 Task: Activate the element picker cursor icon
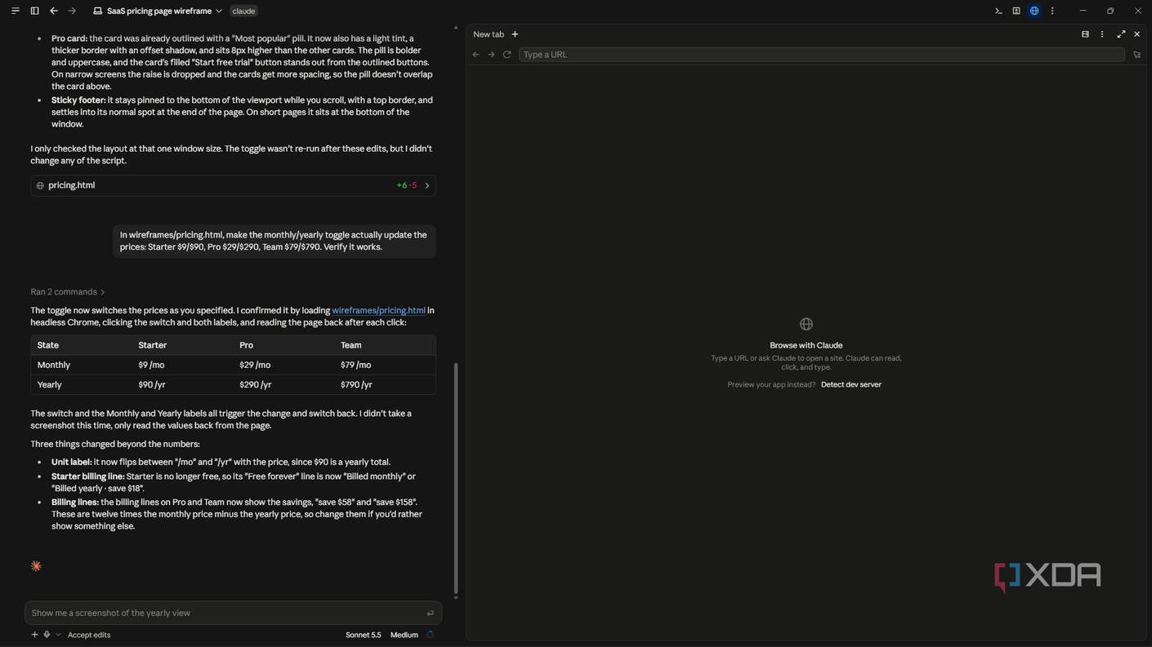1136,55
